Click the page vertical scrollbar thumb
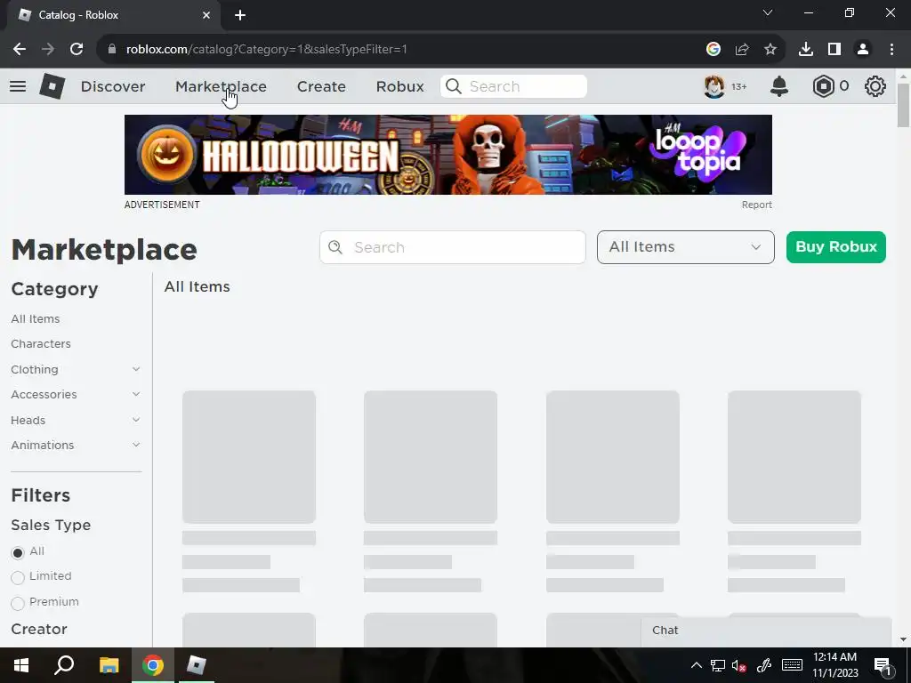 903,105
